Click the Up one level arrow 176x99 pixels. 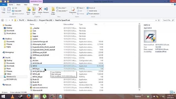12,20
